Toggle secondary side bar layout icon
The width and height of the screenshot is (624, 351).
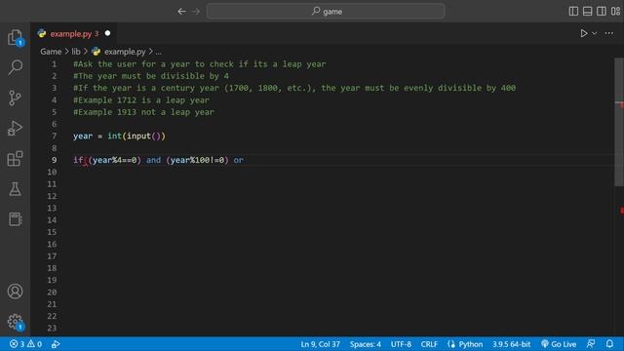point(602,11)
